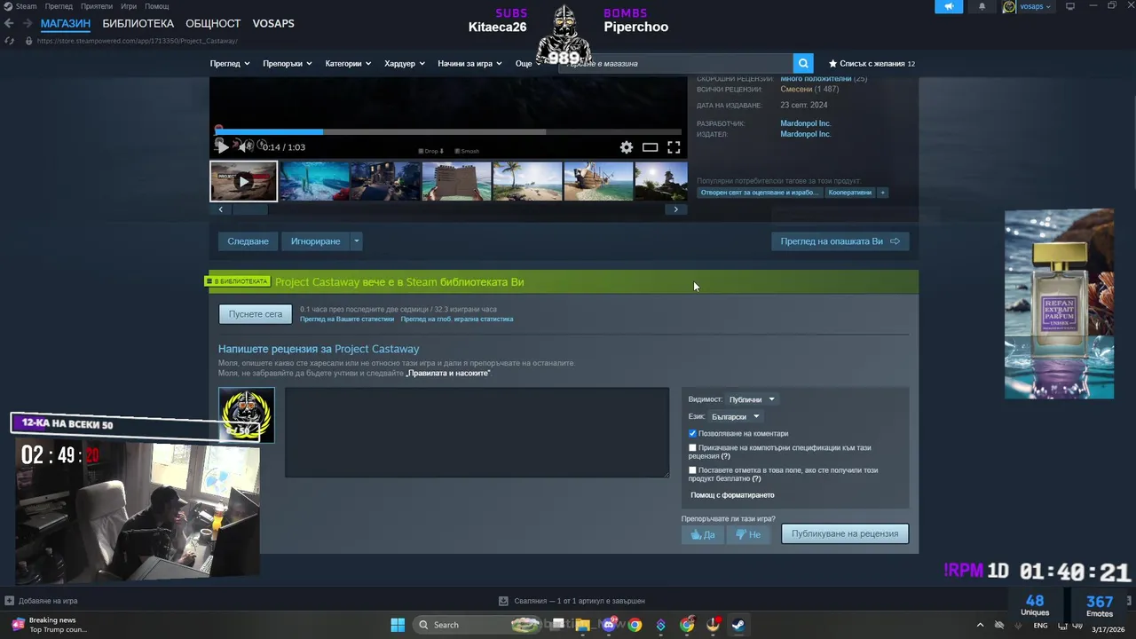Expand the Категории store menu
Screen dimensions: 1136x639
[x=348, y=63]
